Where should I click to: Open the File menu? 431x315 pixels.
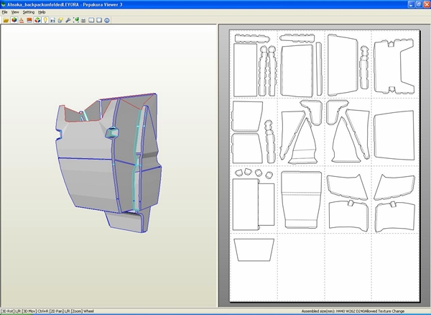(4, 12)
